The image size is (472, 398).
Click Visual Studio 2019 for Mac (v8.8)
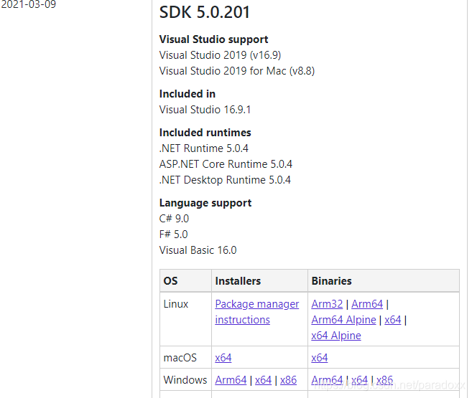[x=237, y=71]
